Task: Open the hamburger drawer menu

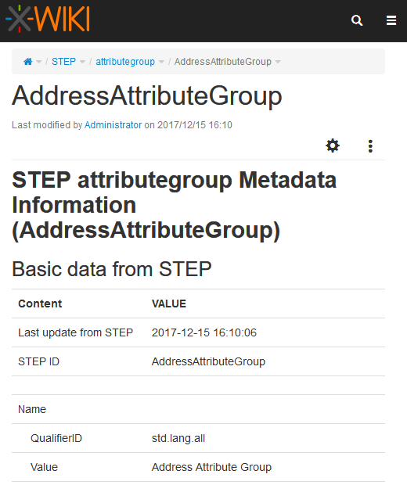Action: (x=391, y=20)
